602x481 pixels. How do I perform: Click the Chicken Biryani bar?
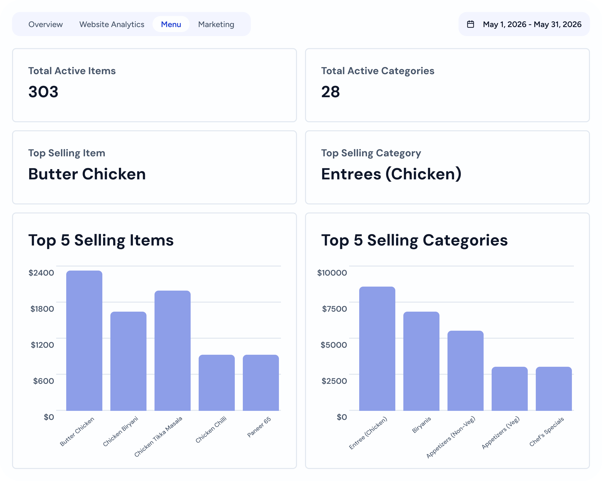click(128, 361)
